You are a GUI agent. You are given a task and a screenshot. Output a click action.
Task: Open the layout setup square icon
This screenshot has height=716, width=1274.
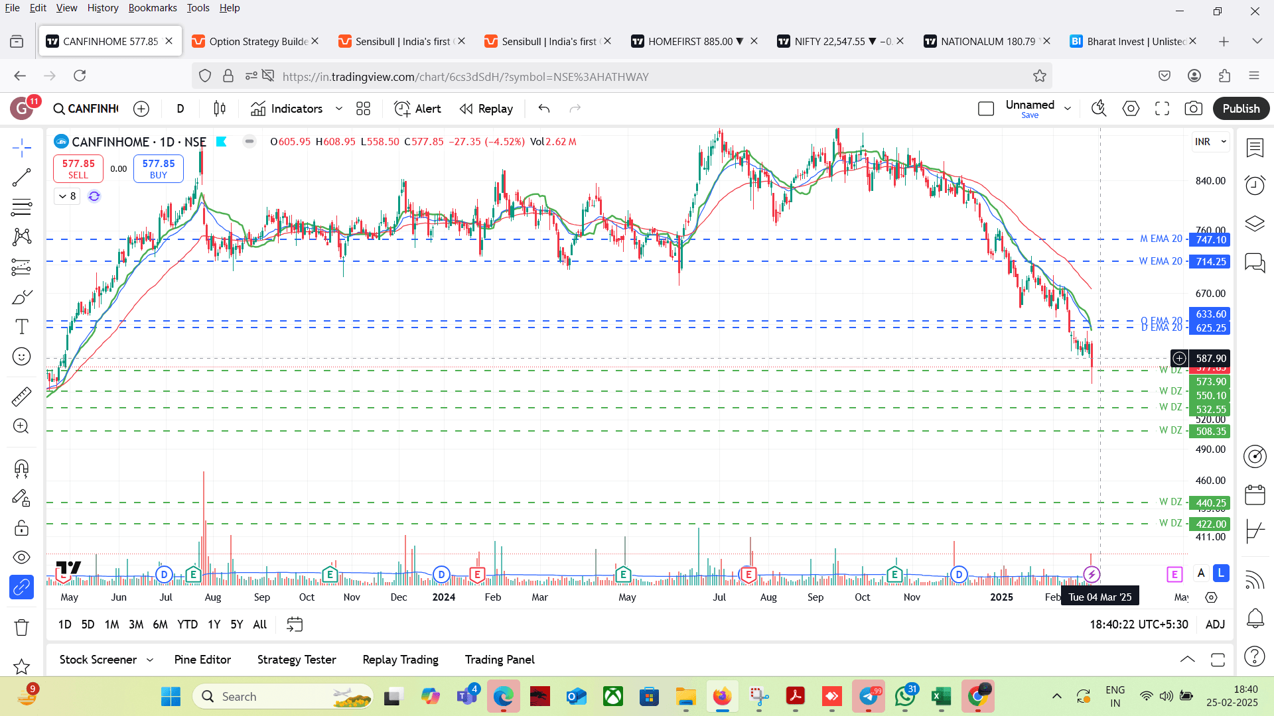986,109
